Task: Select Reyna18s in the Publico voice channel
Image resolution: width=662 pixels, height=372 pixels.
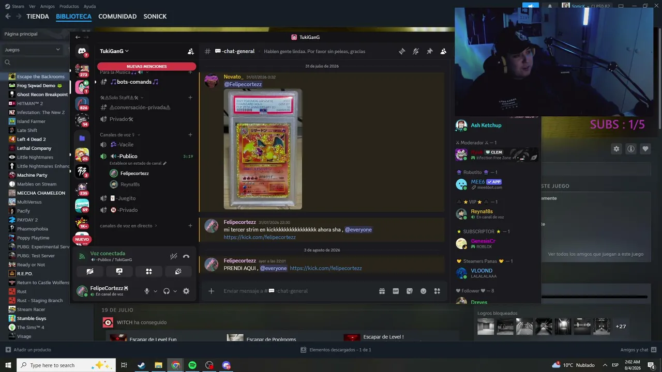Action: (x=130, y=184)
